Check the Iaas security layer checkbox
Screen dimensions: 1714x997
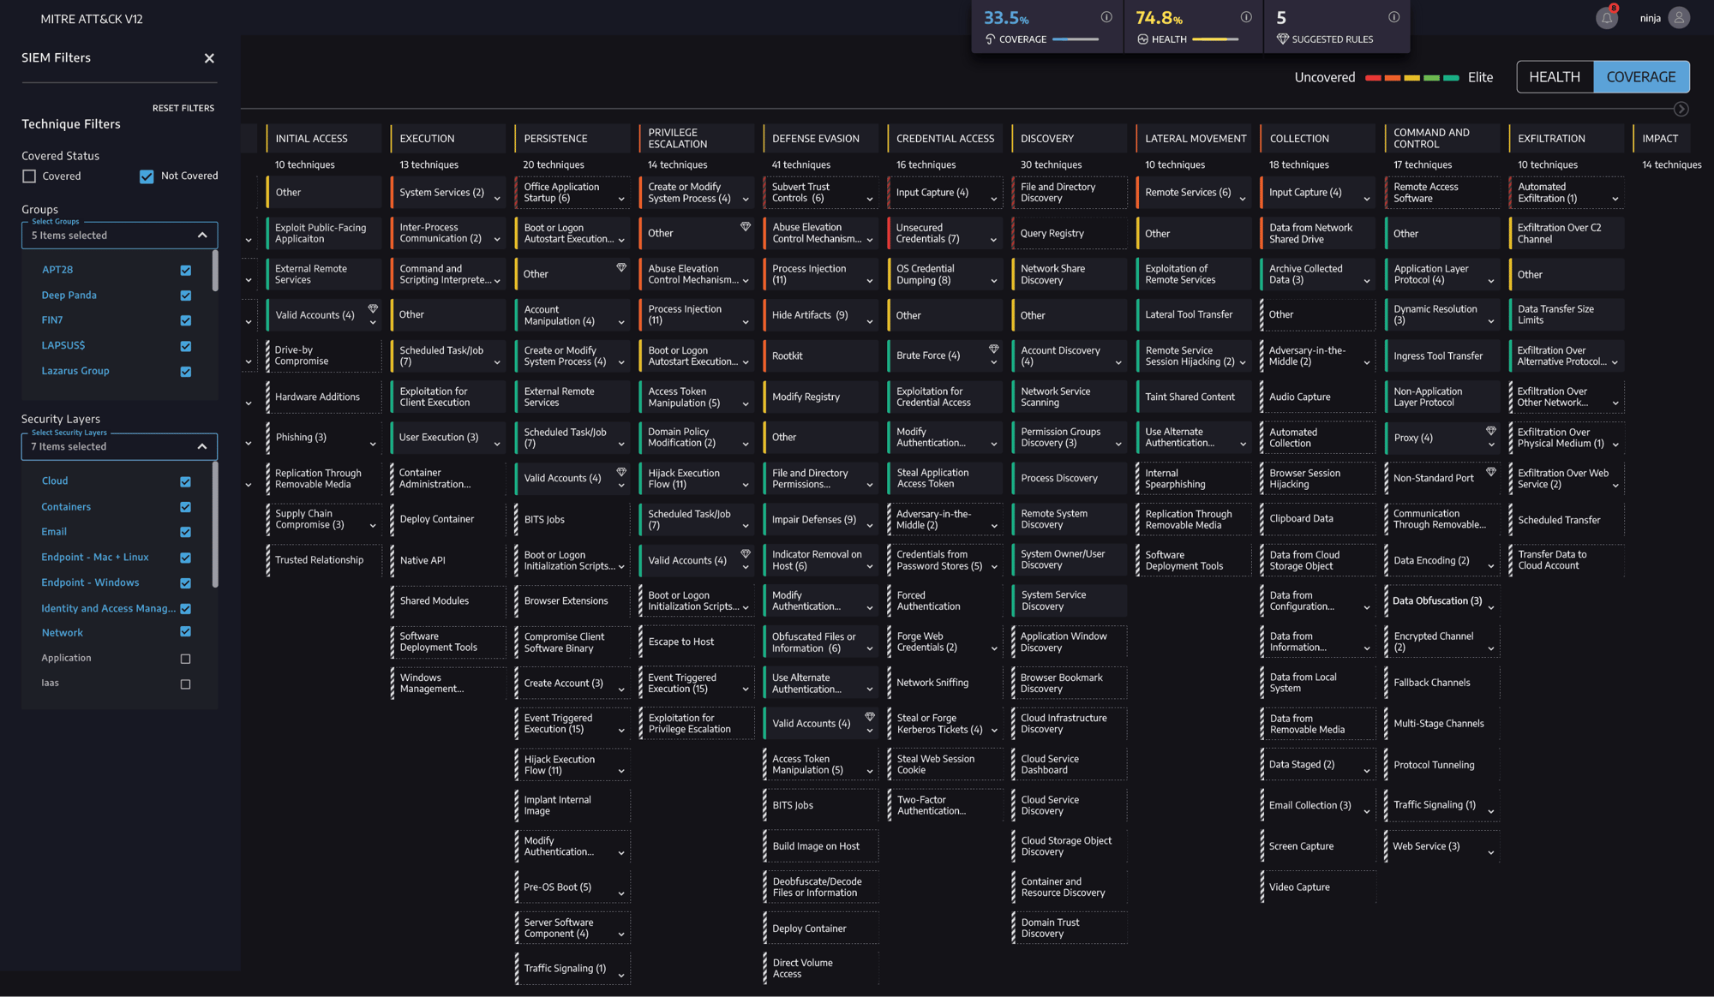pyautogui.click(x=185, y=684)
